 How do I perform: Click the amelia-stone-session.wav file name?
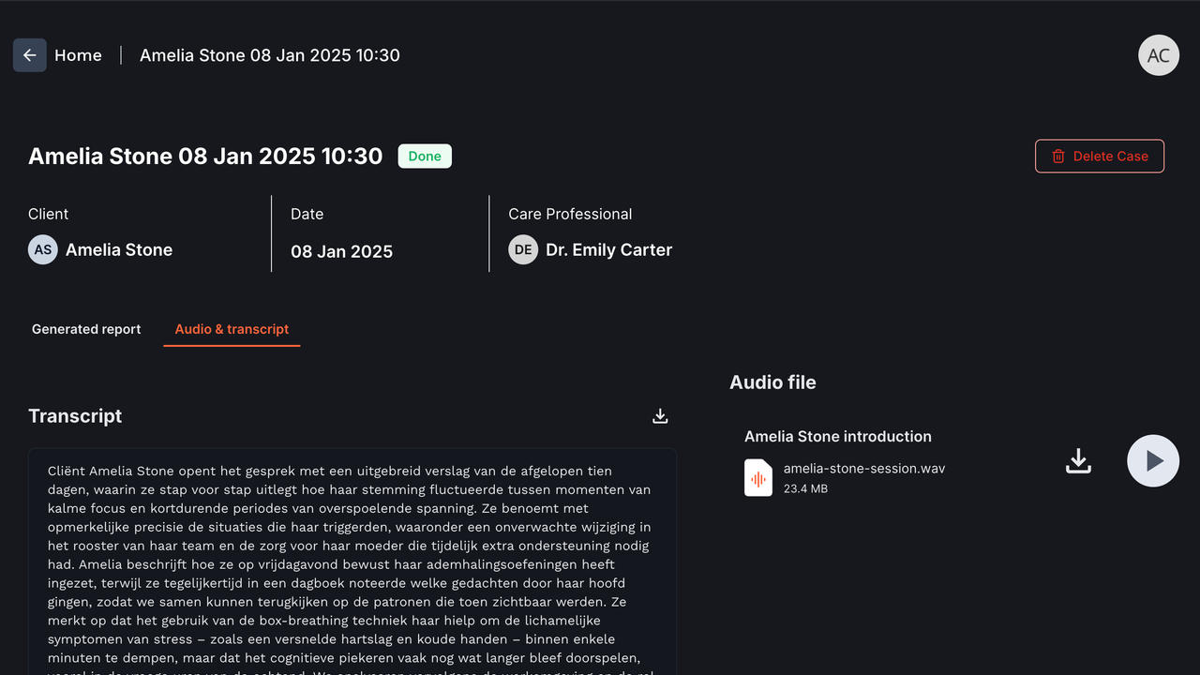[863, 469]
